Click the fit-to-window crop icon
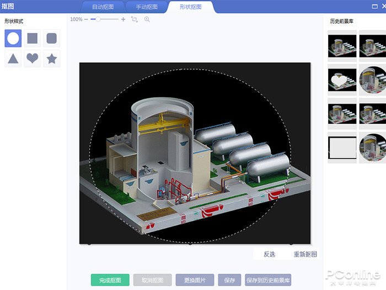Screen dimensions: 386x290 click(134, 19)
